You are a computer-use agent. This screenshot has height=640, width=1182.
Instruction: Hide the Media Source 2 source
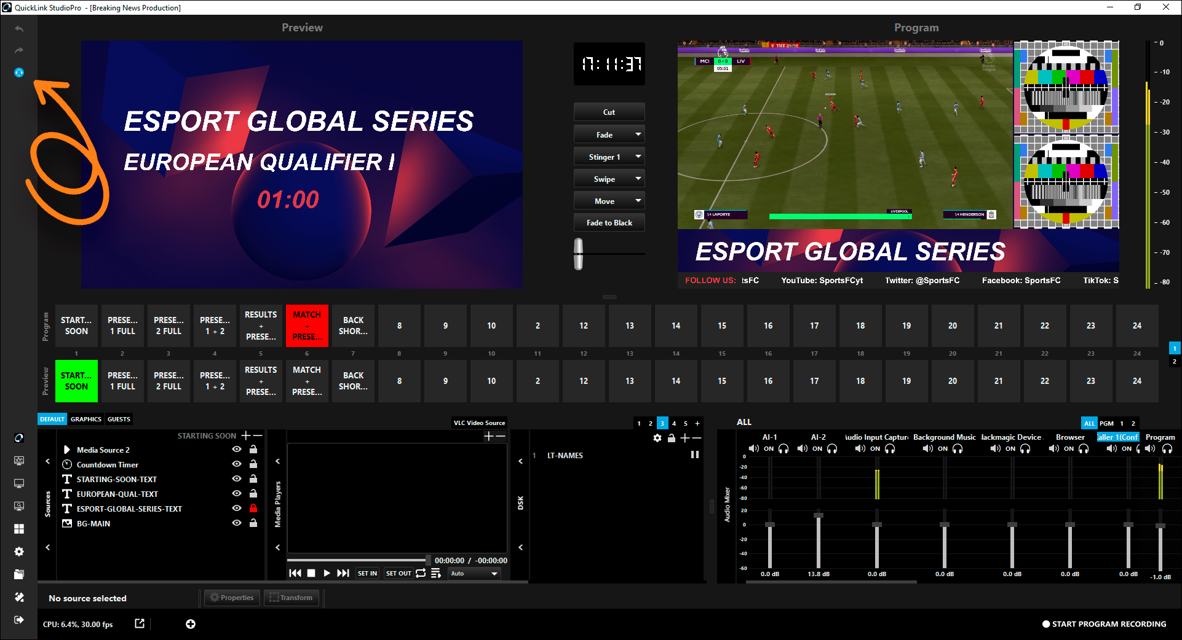pos(237,450)
